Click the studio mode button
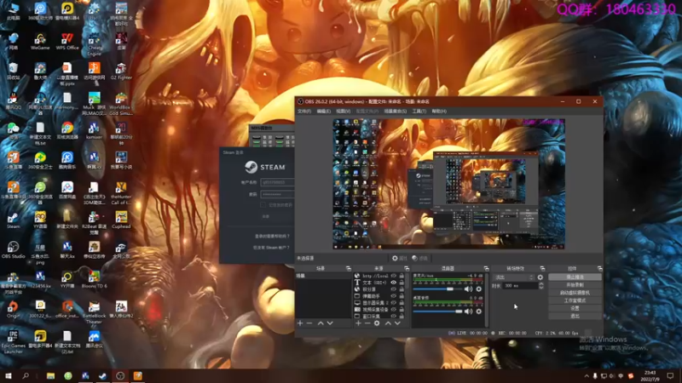This screenshot has width=682, height=383. (575, 300)
